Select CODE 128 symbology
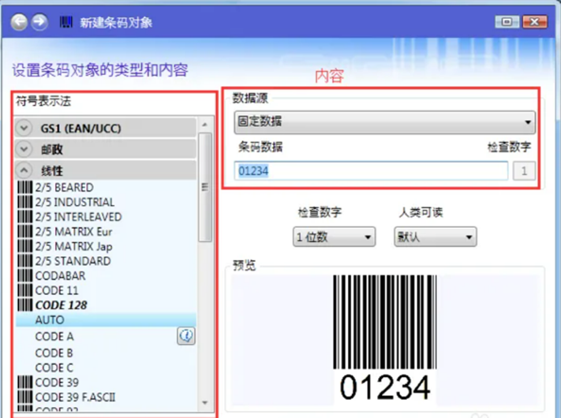The height and width of the screenshot is (418, 561). coord(62,305)
